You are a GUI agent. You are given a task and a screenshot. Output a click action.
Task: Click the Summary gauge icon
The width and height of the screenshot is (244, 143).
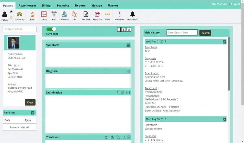[20, 14]
